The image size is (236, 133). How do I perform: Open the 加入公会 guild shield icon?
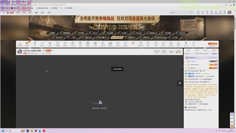[x=186, y=44]
